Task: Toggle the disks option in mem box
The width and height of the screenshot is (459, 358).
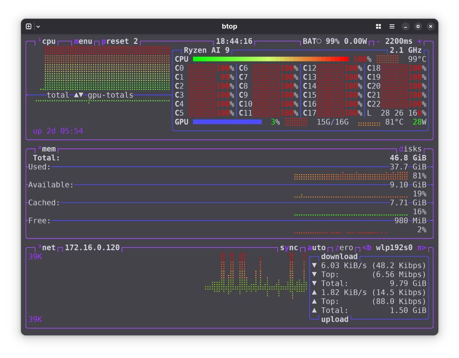Action: (x=410, y=149)
